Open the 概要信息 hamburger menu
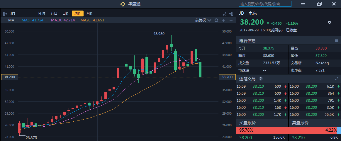Screen dimensions: 341x141 click(336, 40)
